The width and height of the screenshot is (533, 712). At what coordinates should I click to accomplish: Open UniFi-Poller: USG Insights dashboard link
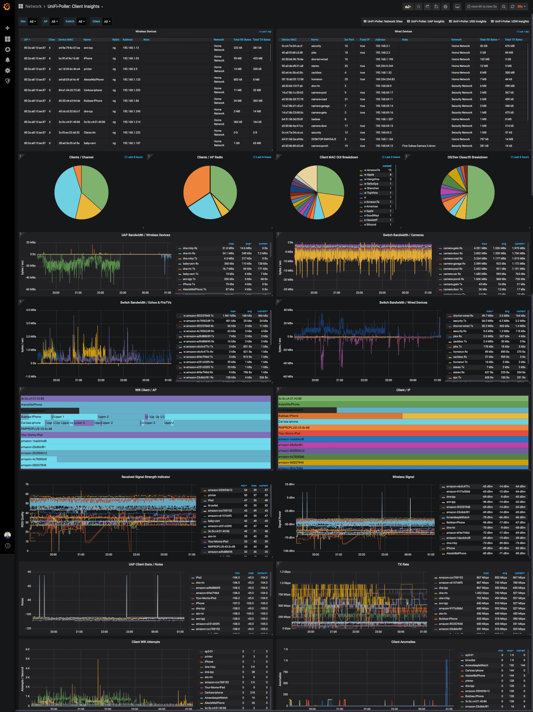tap(468, 21)
